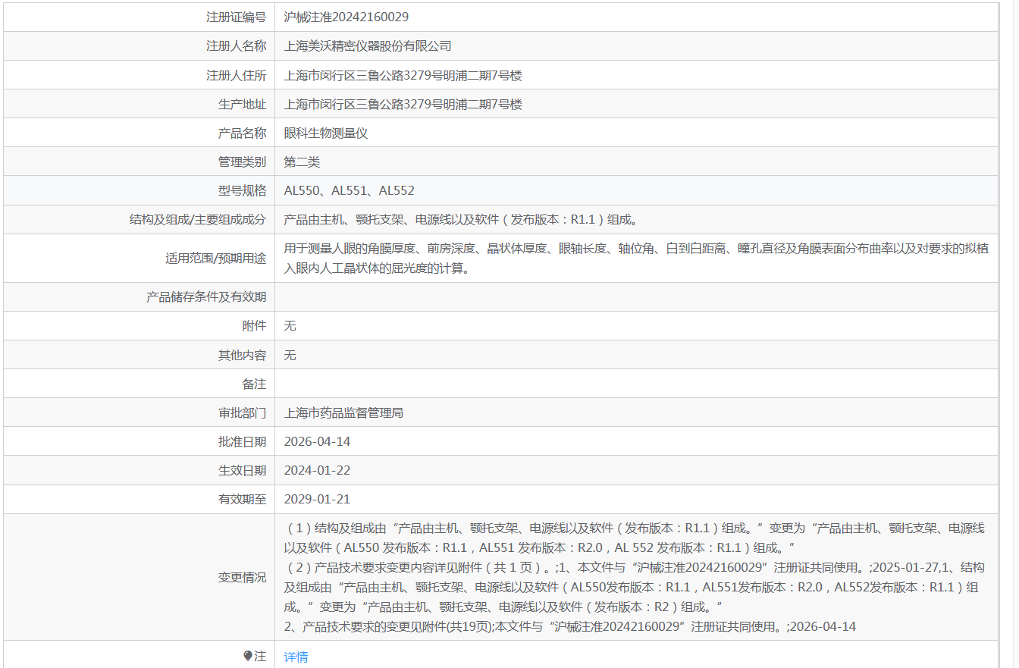Click the 产品名称 label
Image resolution: width=1019 pixels, height=668 pixels.
(243, 133)
